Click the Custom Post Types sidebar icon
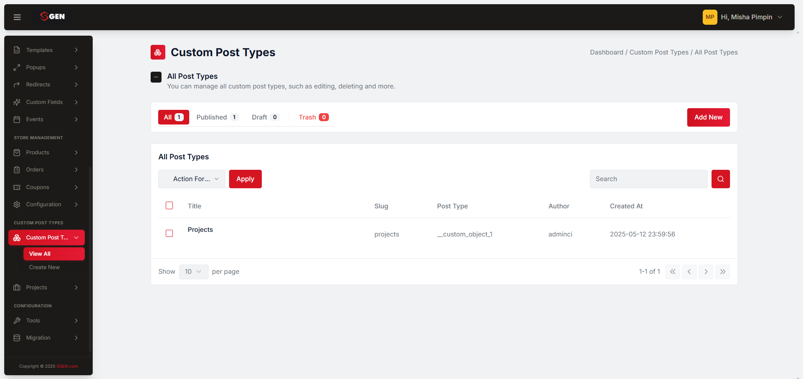 (x=17, y=238)
